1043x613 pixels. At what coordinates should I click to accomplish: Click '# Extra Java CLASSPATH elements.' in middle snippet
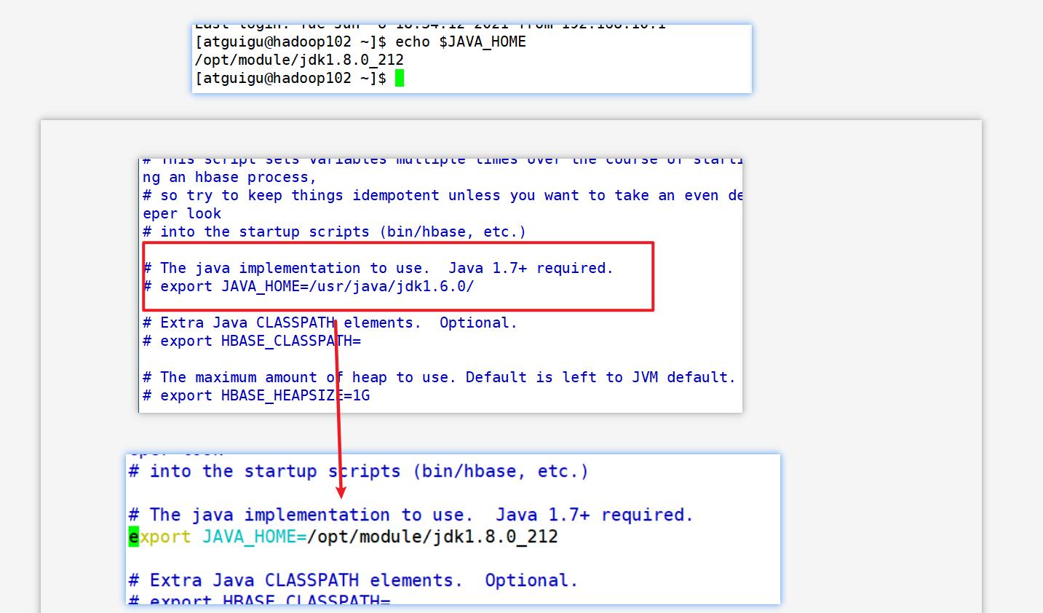coord(282,323)
